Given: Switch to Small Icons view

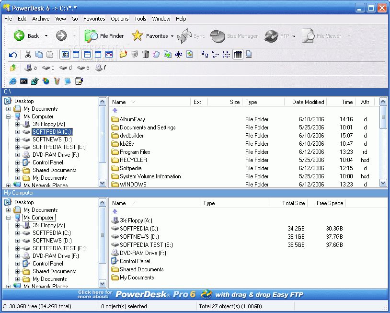Looking at the screenshot, I should tap(216, 54).
